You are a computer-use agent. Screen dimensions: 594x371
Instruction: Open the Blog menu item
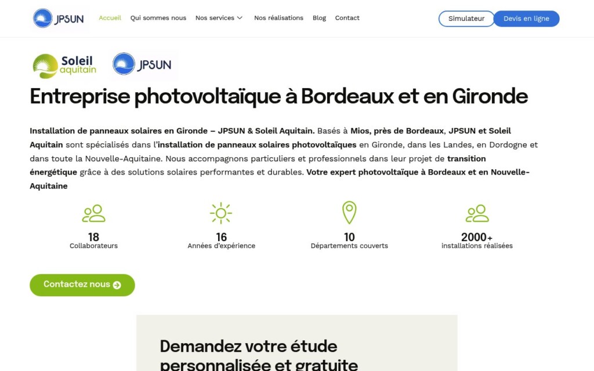pos(320,18)
